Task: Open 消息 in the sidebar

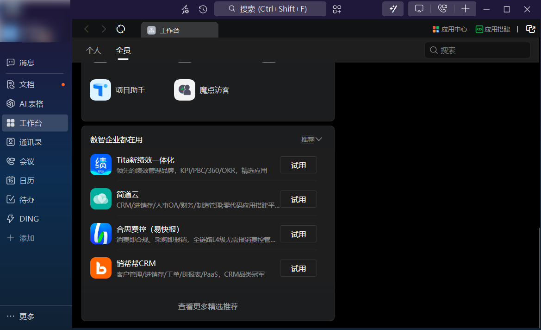Action: click(x=35, y=63)
